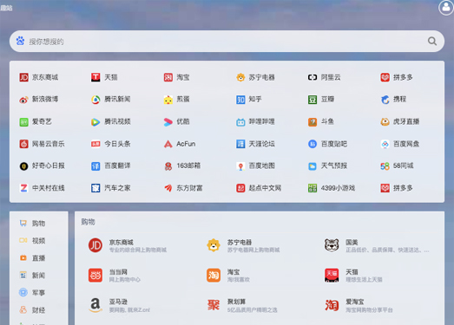
Task: Open 苏宁电器 card in 购物 section
Action: point(243,245)
